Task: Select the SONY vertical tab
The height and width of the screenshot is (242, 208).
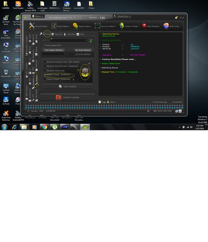Action: 30,38
